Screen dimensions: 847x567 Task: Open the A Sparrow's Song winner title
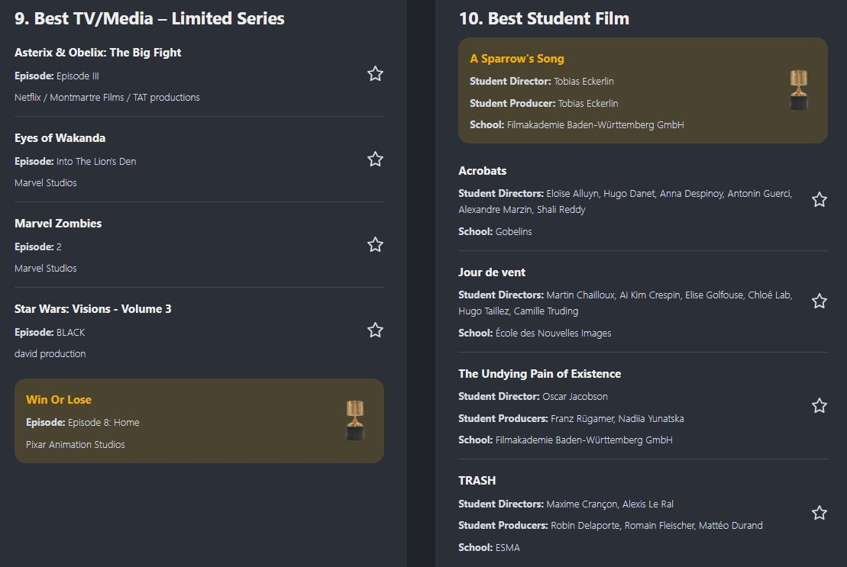(516, 59)
